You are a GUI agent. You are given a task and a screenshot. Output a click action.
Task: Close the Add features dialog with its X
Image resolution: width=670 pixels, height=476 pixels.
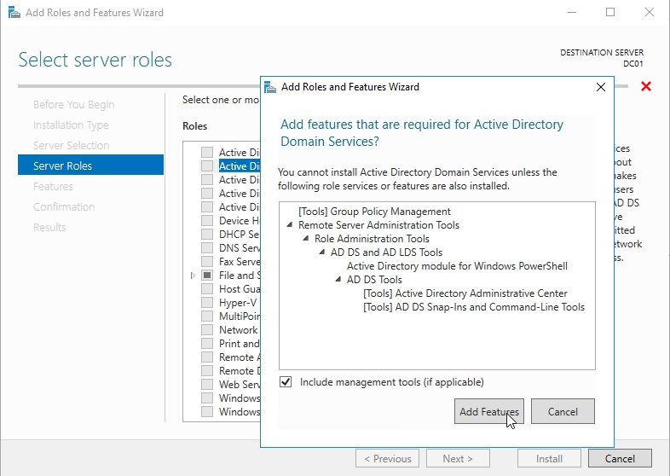coord(601,87)
